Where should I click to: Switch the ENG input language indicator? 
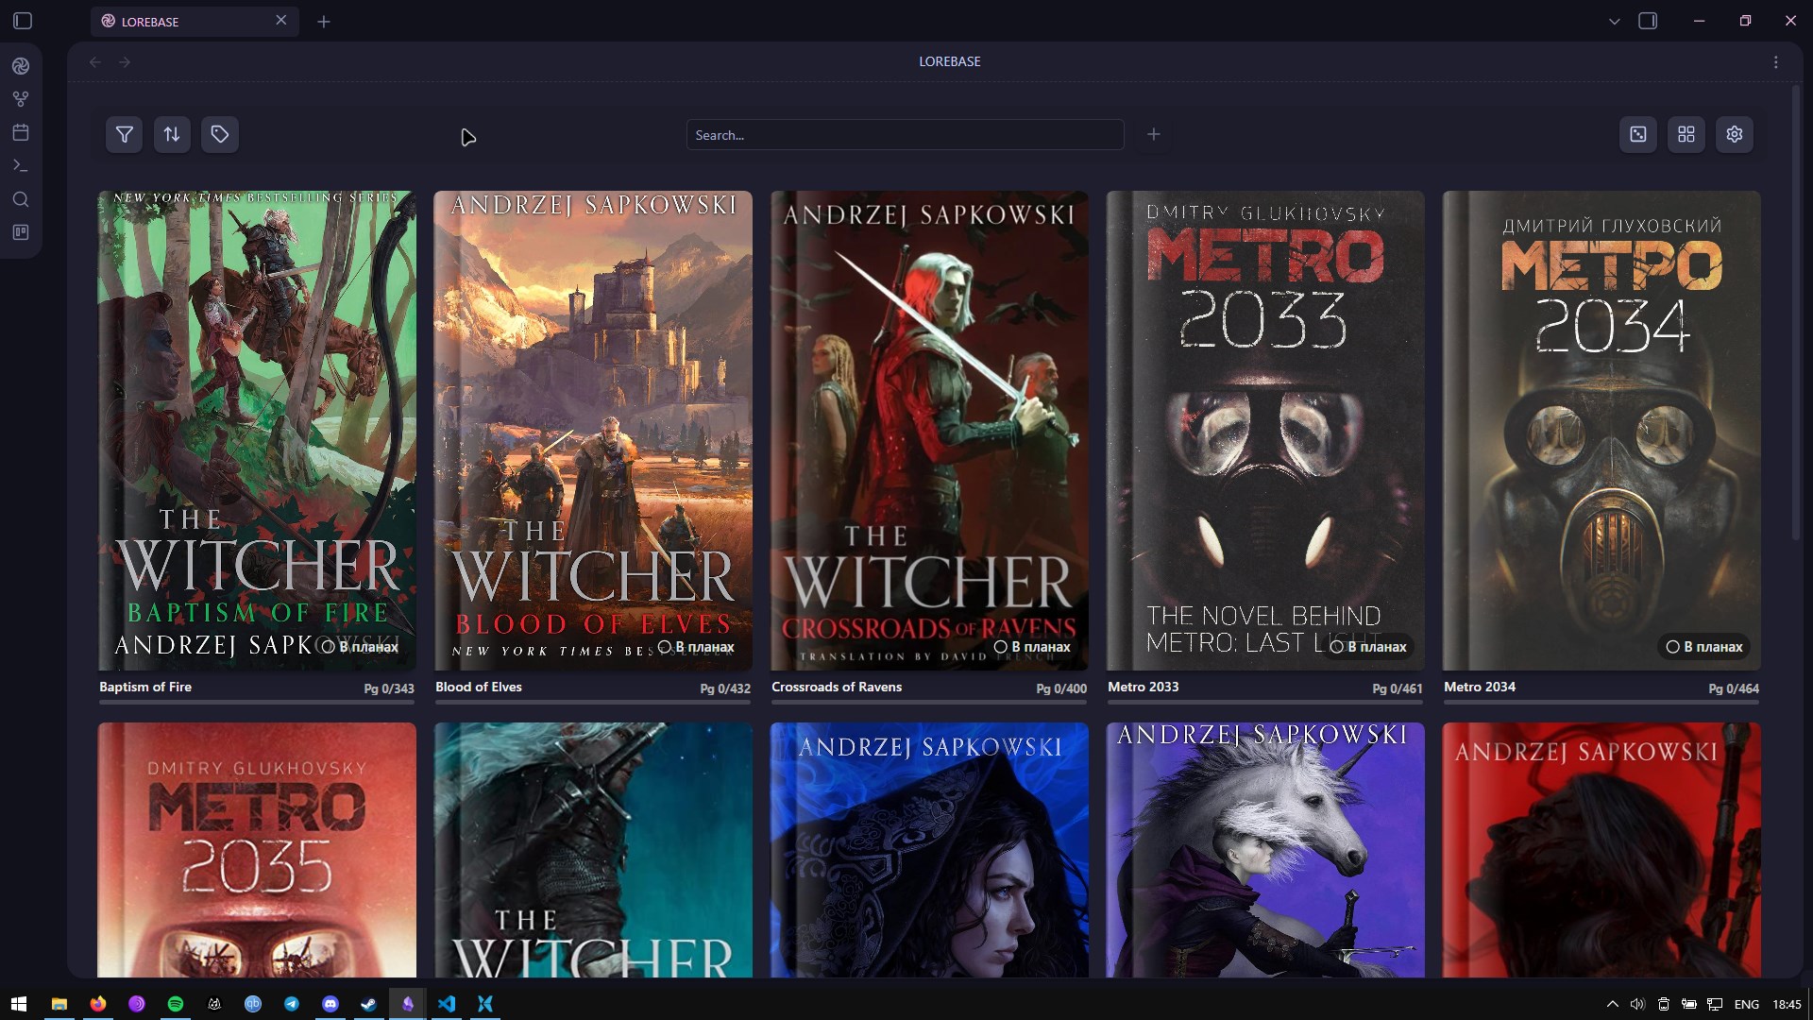click(1747, 1004)
